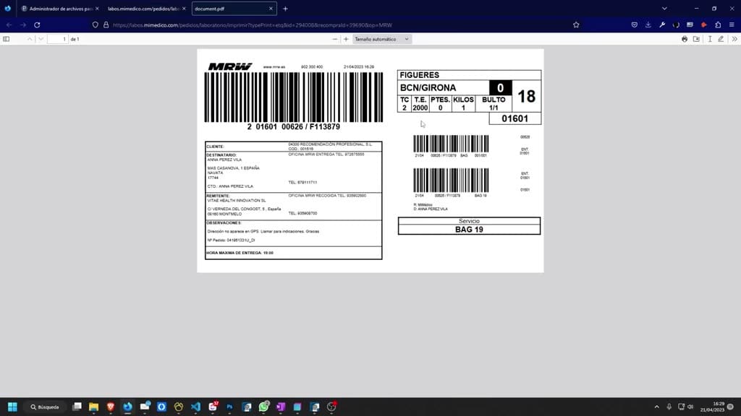Open the Mail app on the taskbar
Image resolution: width=741 pixels, height=416 pixels.
145,407
